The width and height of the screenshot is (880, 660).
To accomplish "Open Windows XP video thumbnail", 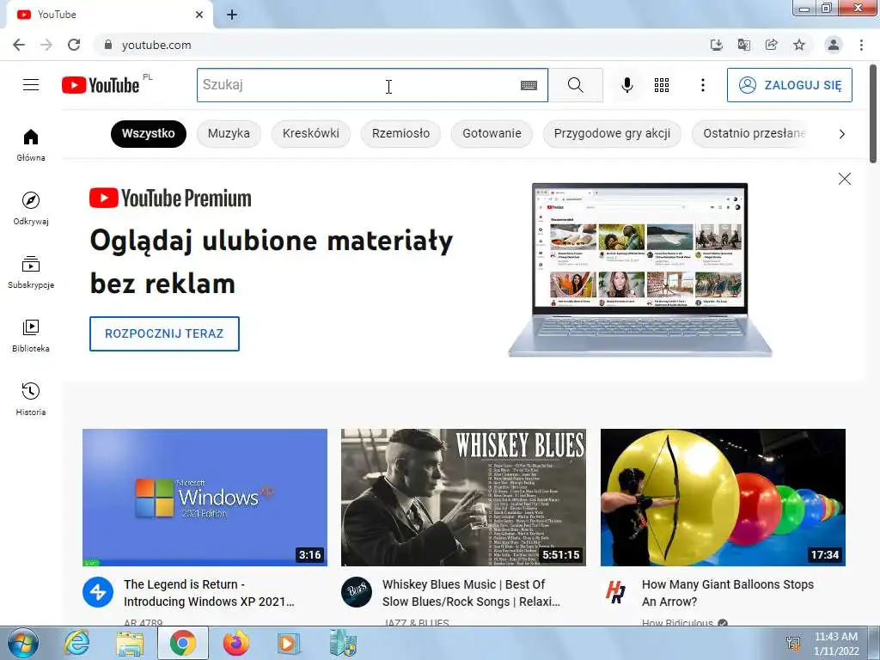I will (205, 498).
